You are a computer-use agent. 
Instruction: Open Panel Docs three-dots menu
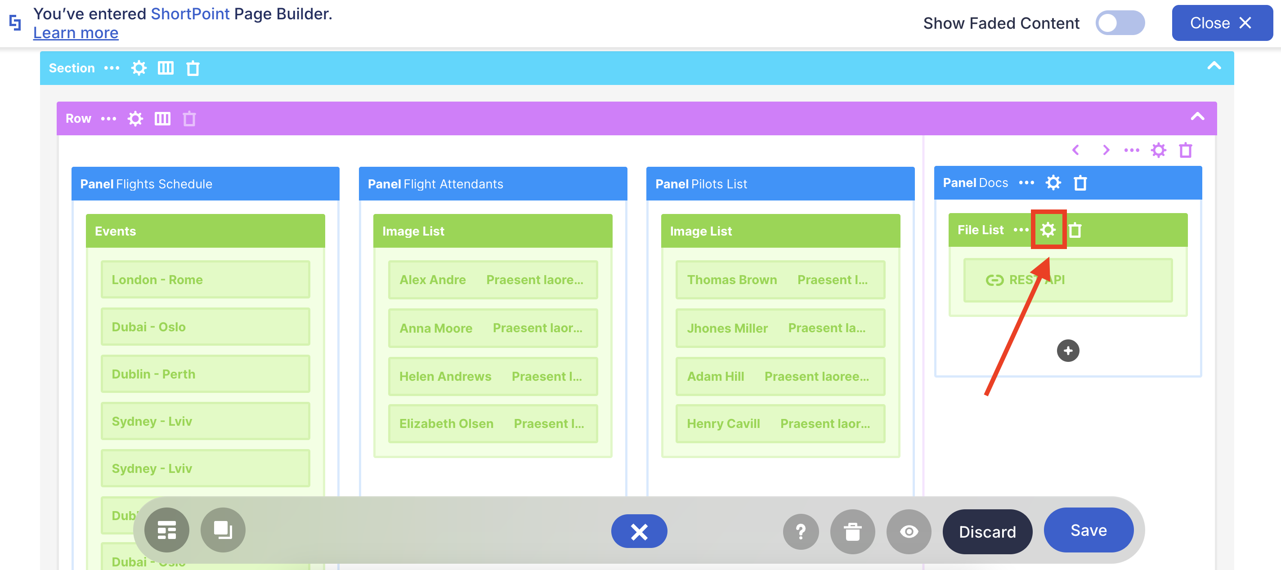pyautogui.click(x=1026, y=183)
